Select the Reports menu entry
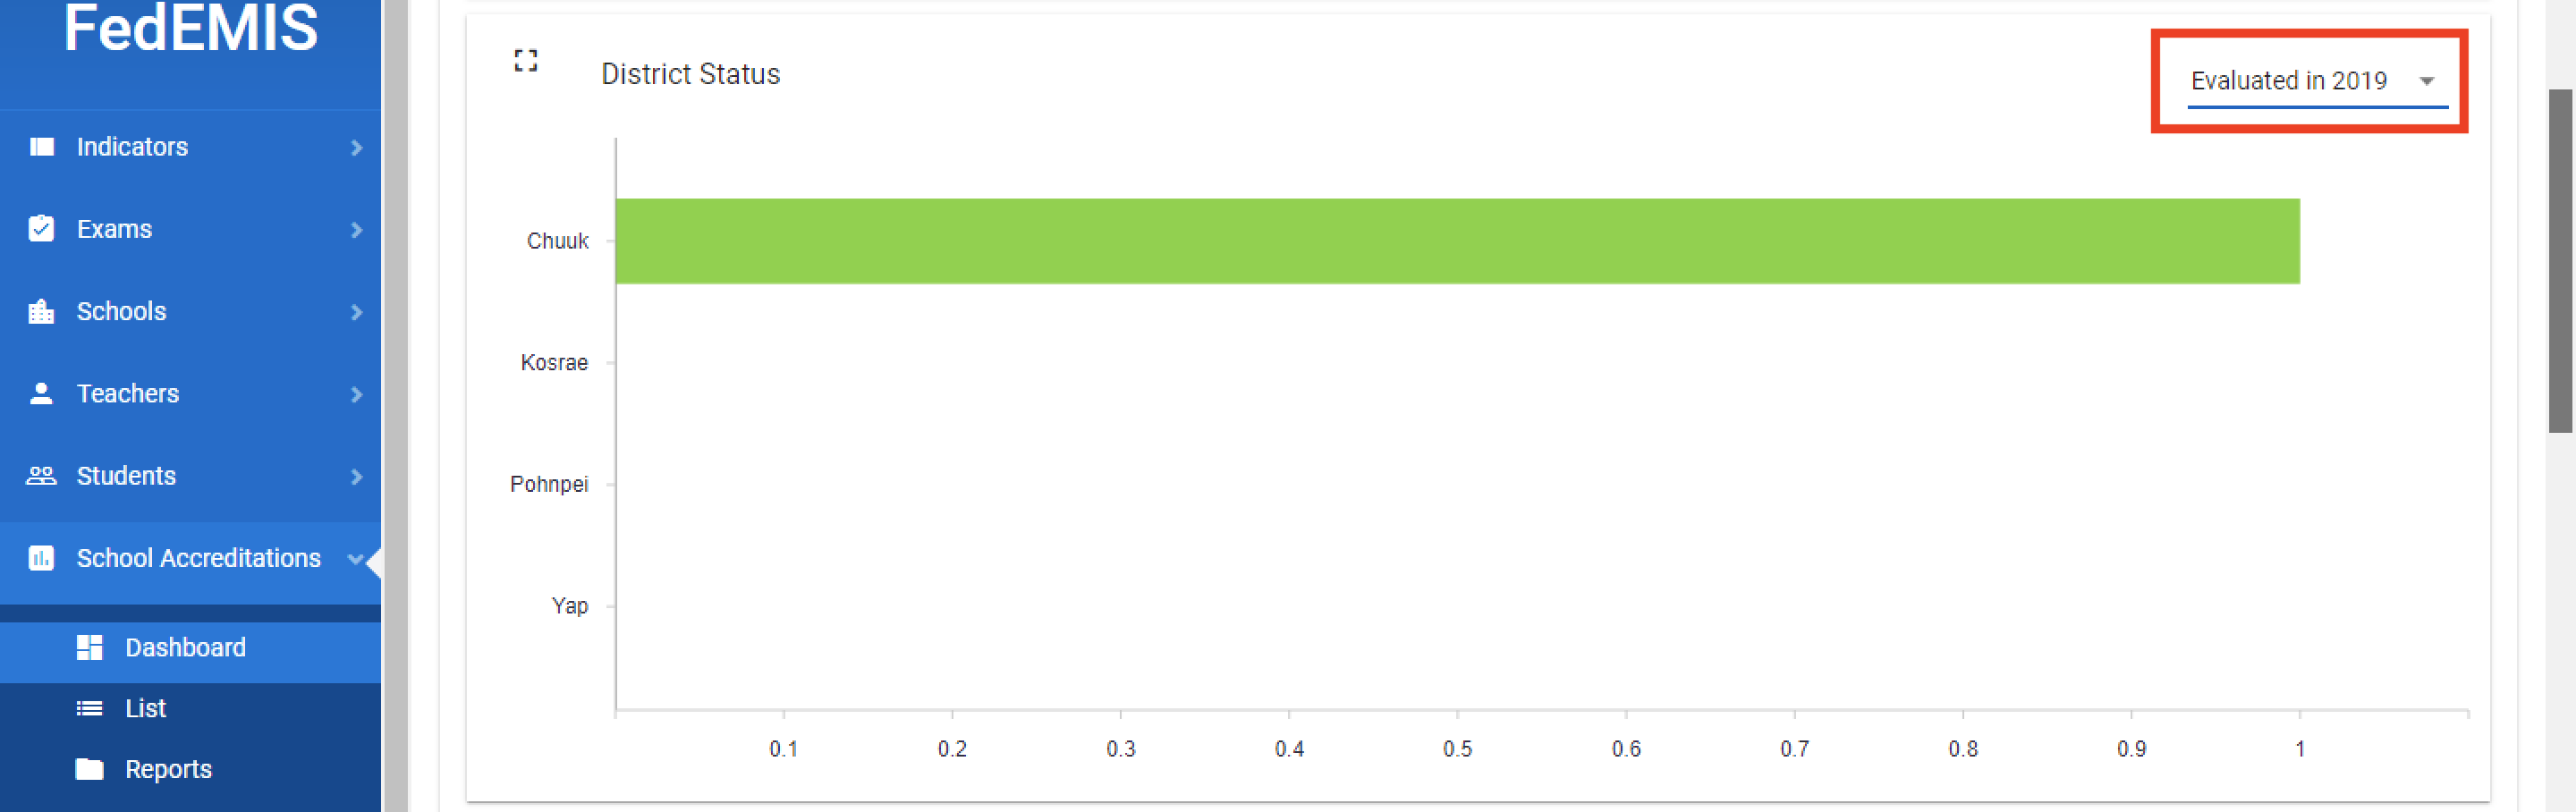 pyautogui.click(x=168, y=769)
